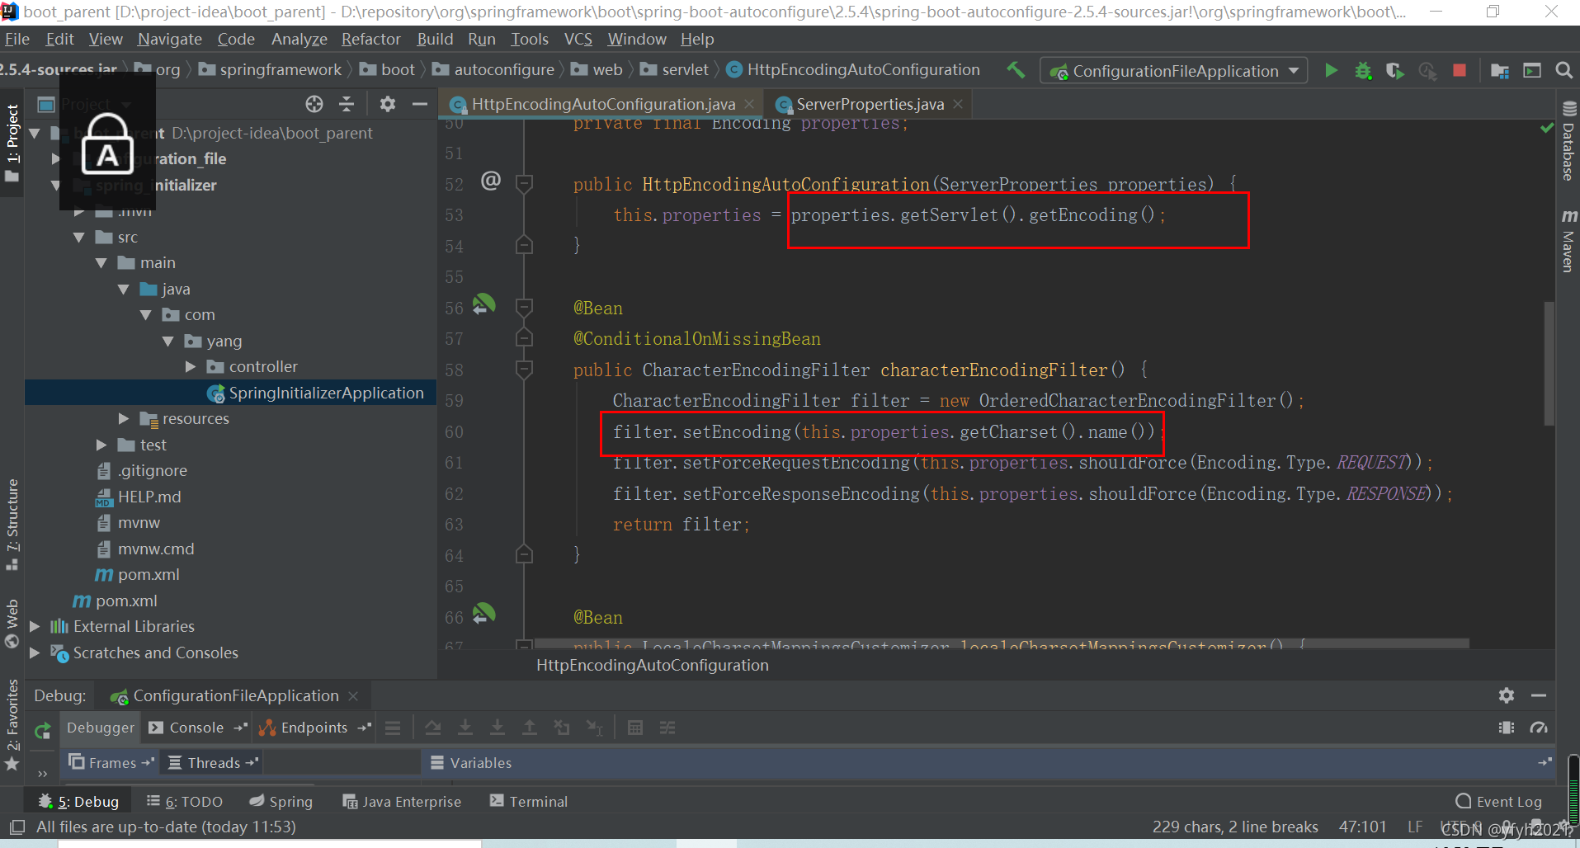Image resolution: width=1580 pixels, height=848 pixels.
Task: Open the Evaluate Expression calculator icon
Action: tap(635, 727)
